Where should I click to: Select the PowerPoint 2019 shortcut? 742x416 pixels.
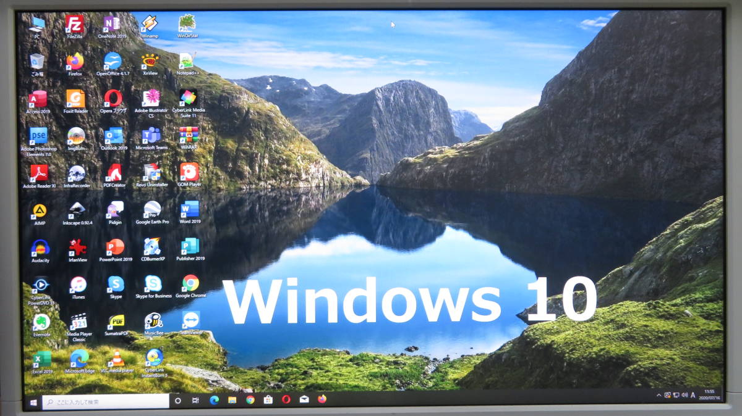point(116,250)
